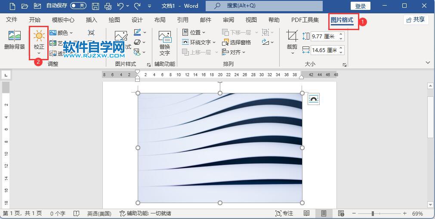Click the proofing book icon in status bar
The width and height of the screenshot is (435, 219).
pos(77,213)
